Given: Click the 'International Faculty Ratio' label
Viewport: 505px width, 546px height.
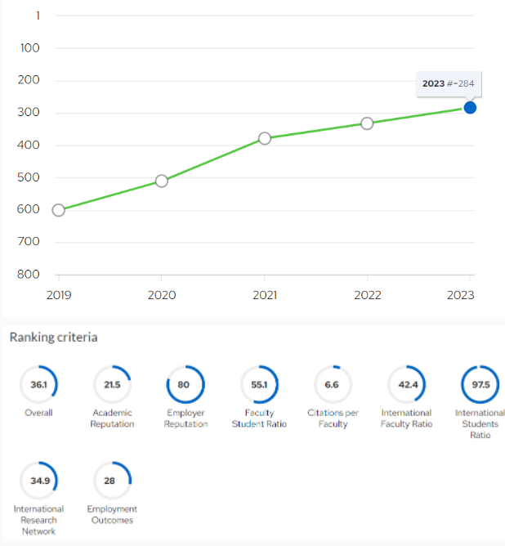Looking at the screenshot, I should pyautogui.click(x=406, y=418).
